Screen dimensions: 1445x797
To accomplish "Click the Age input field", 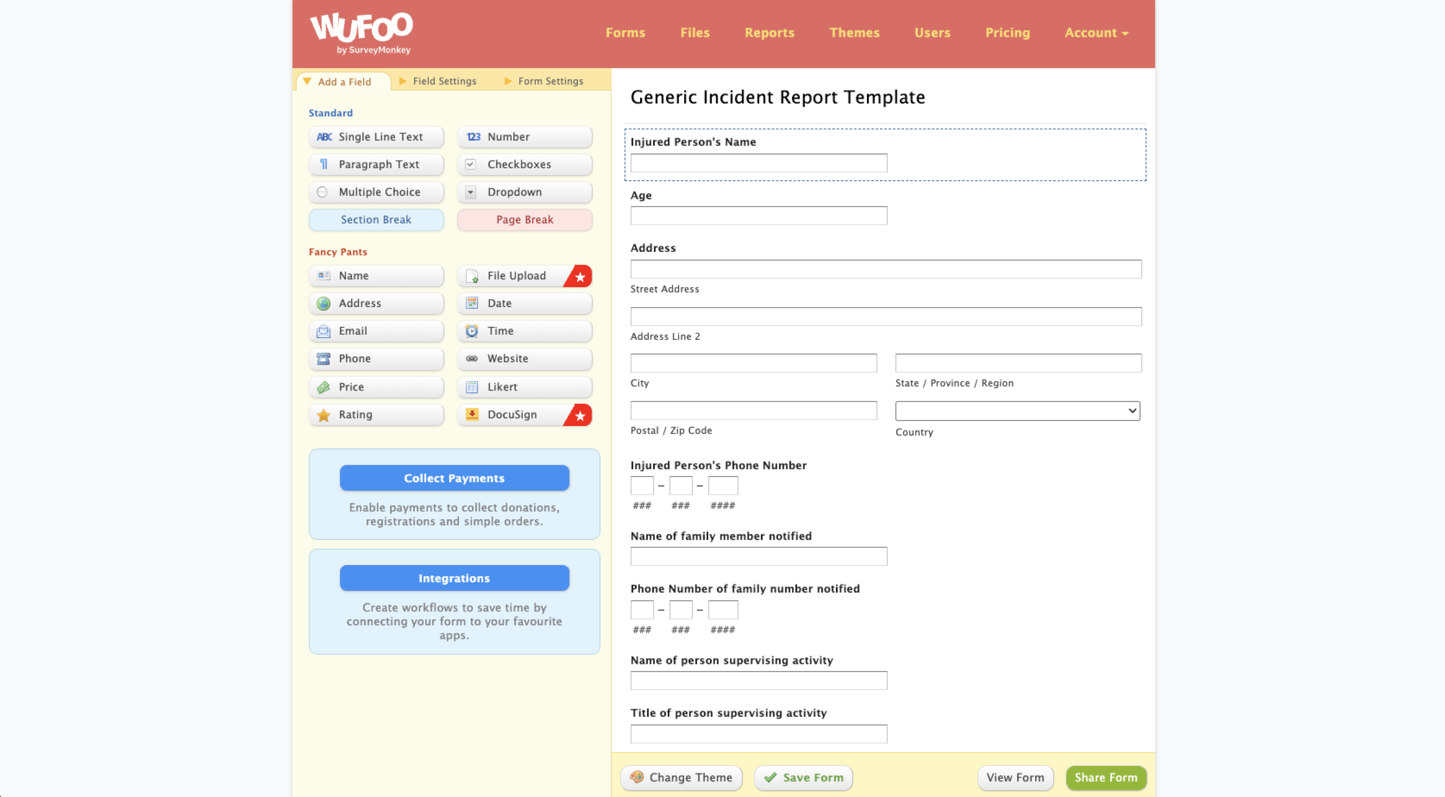I will point(759,216).
